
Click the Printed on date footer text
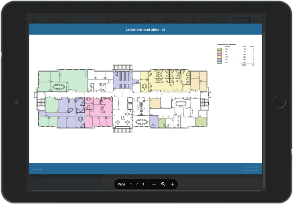(252, 167)
